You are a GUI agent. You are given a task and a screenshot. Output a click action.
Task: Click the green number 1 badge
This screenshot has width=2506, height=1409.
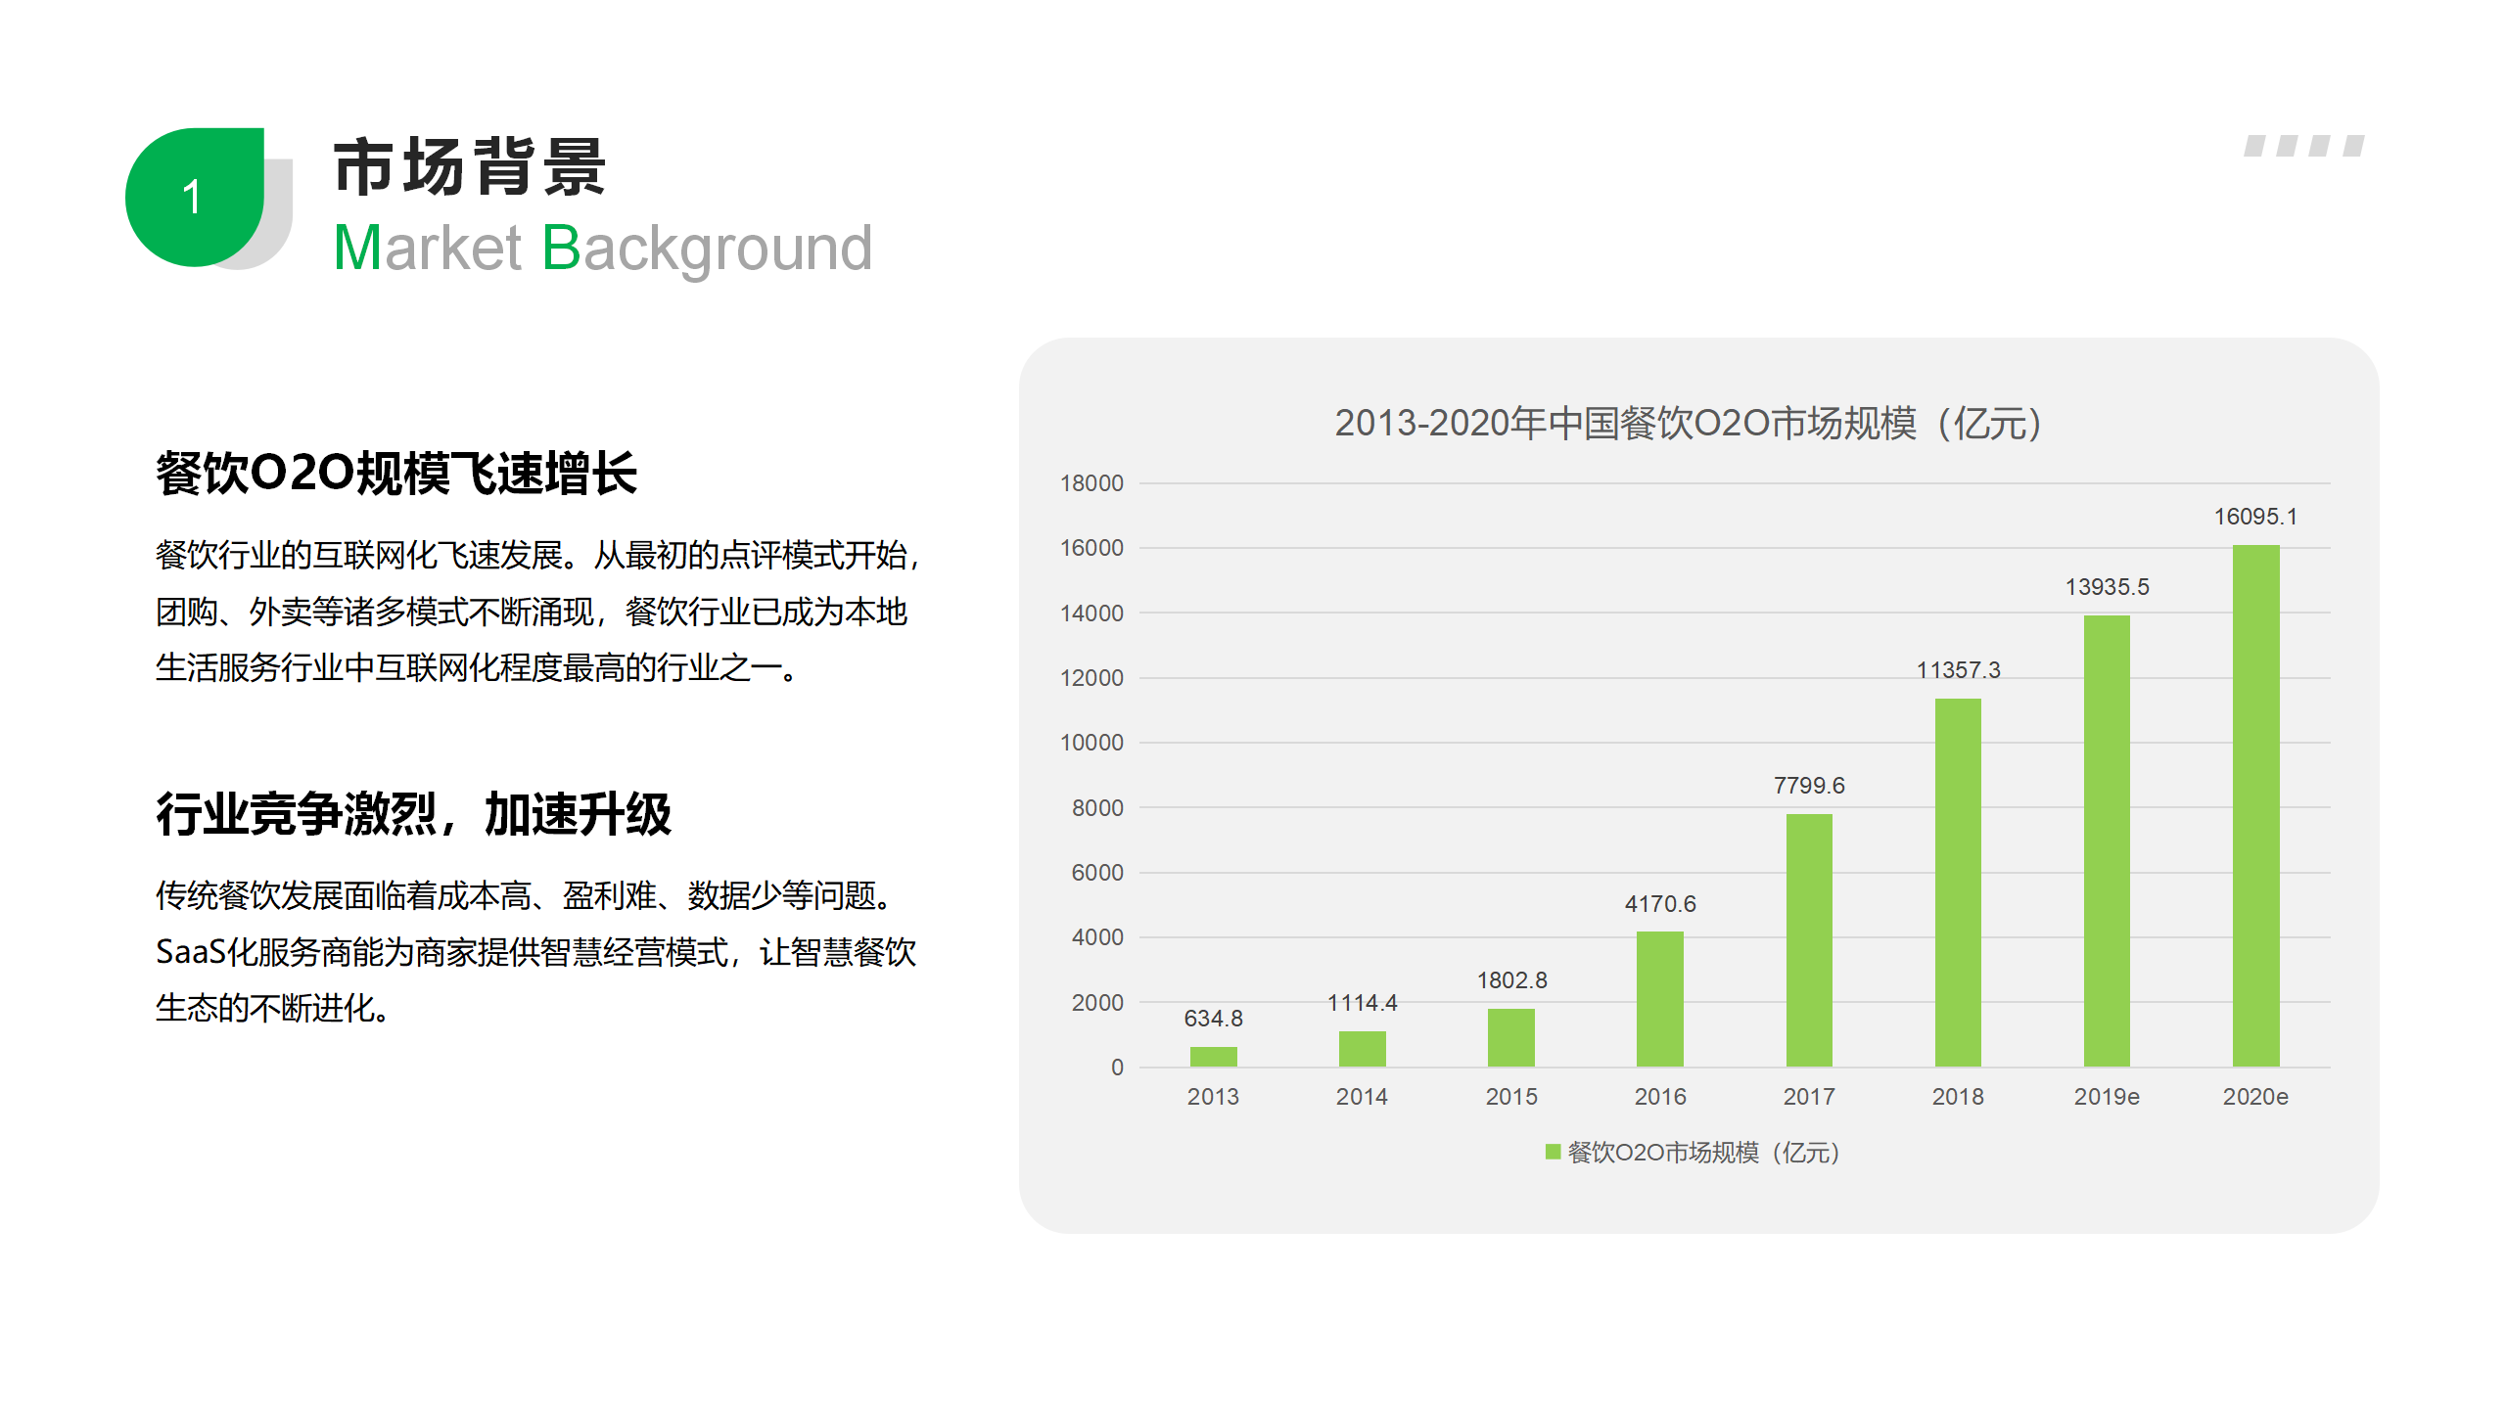pyautogui.click(x=194, y=197)
